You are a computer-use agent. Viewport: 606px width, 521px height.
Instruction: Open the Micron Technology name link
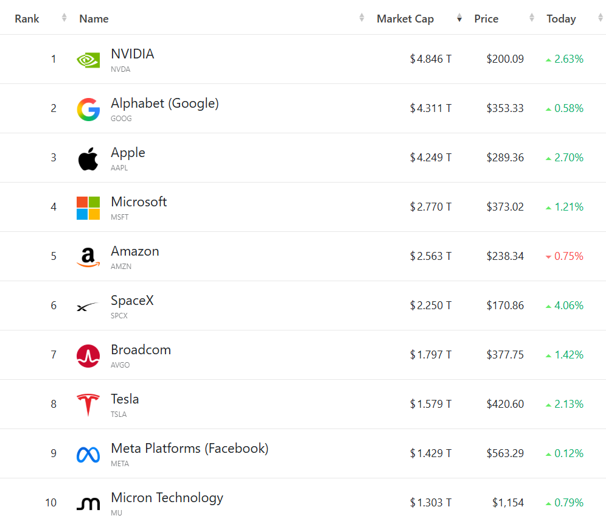point(167,498)
